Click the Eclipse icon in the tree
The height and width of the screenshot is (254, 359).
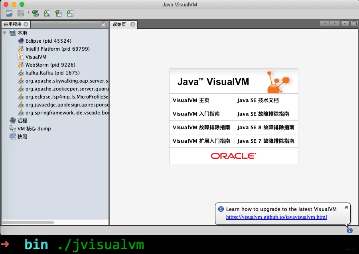tap(21, 41)
